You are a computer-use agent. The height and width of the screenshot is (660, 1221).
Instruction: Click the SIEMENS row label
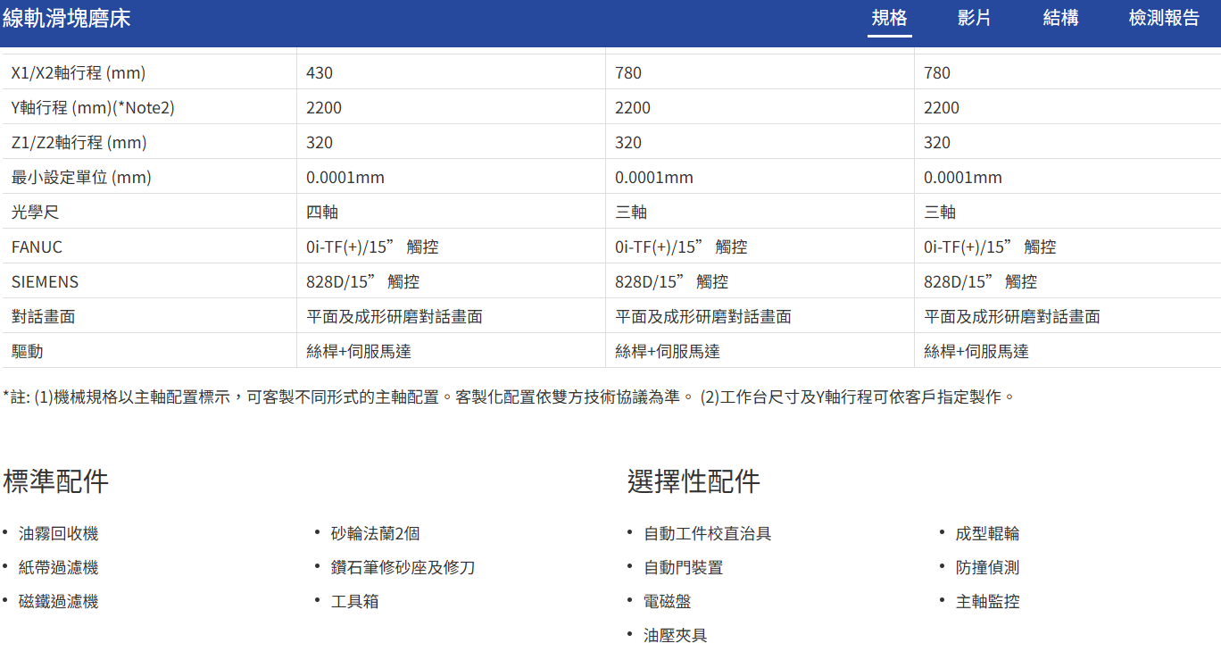click(x=45, y=282)
